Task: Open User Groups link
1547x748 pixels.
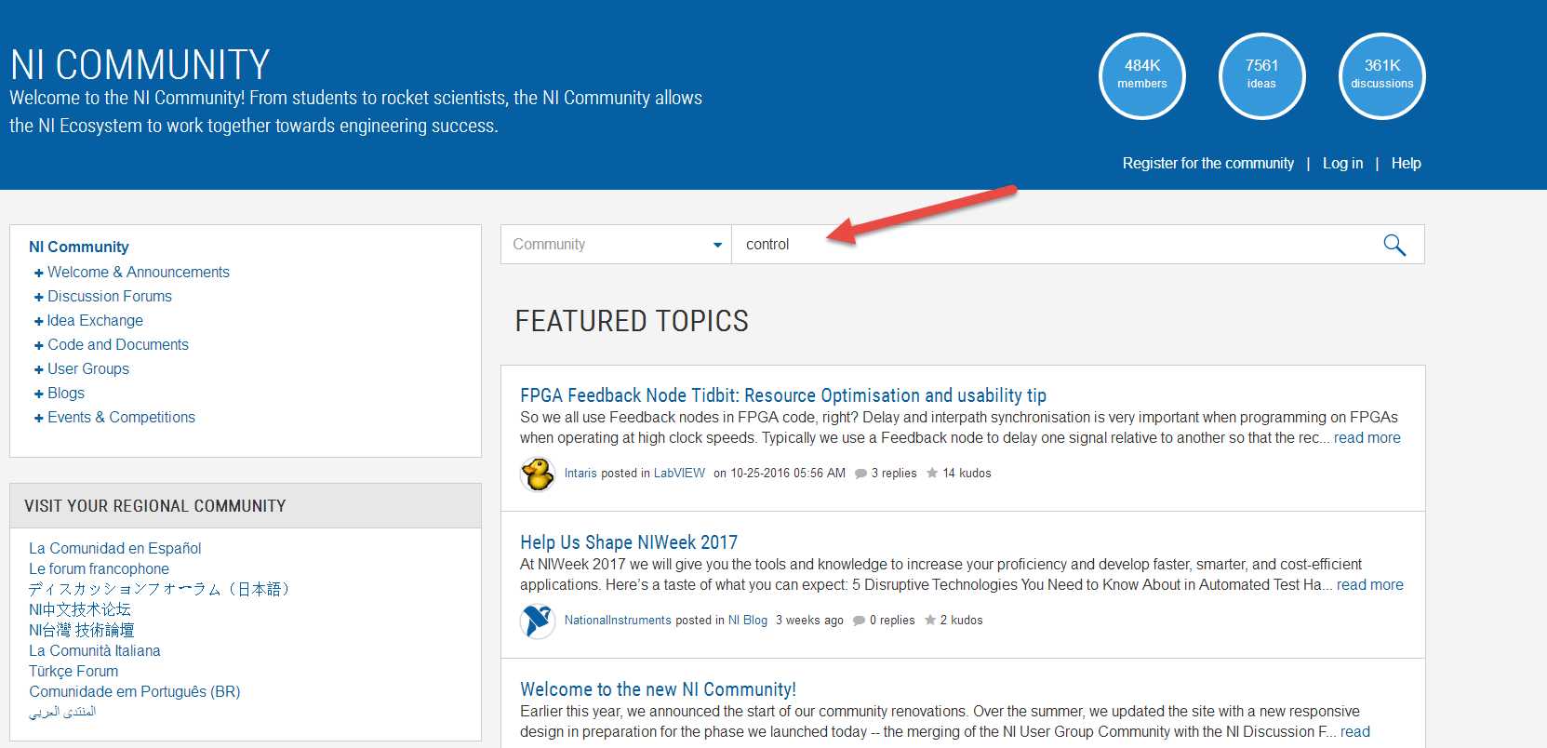Action: click(88, 368)
